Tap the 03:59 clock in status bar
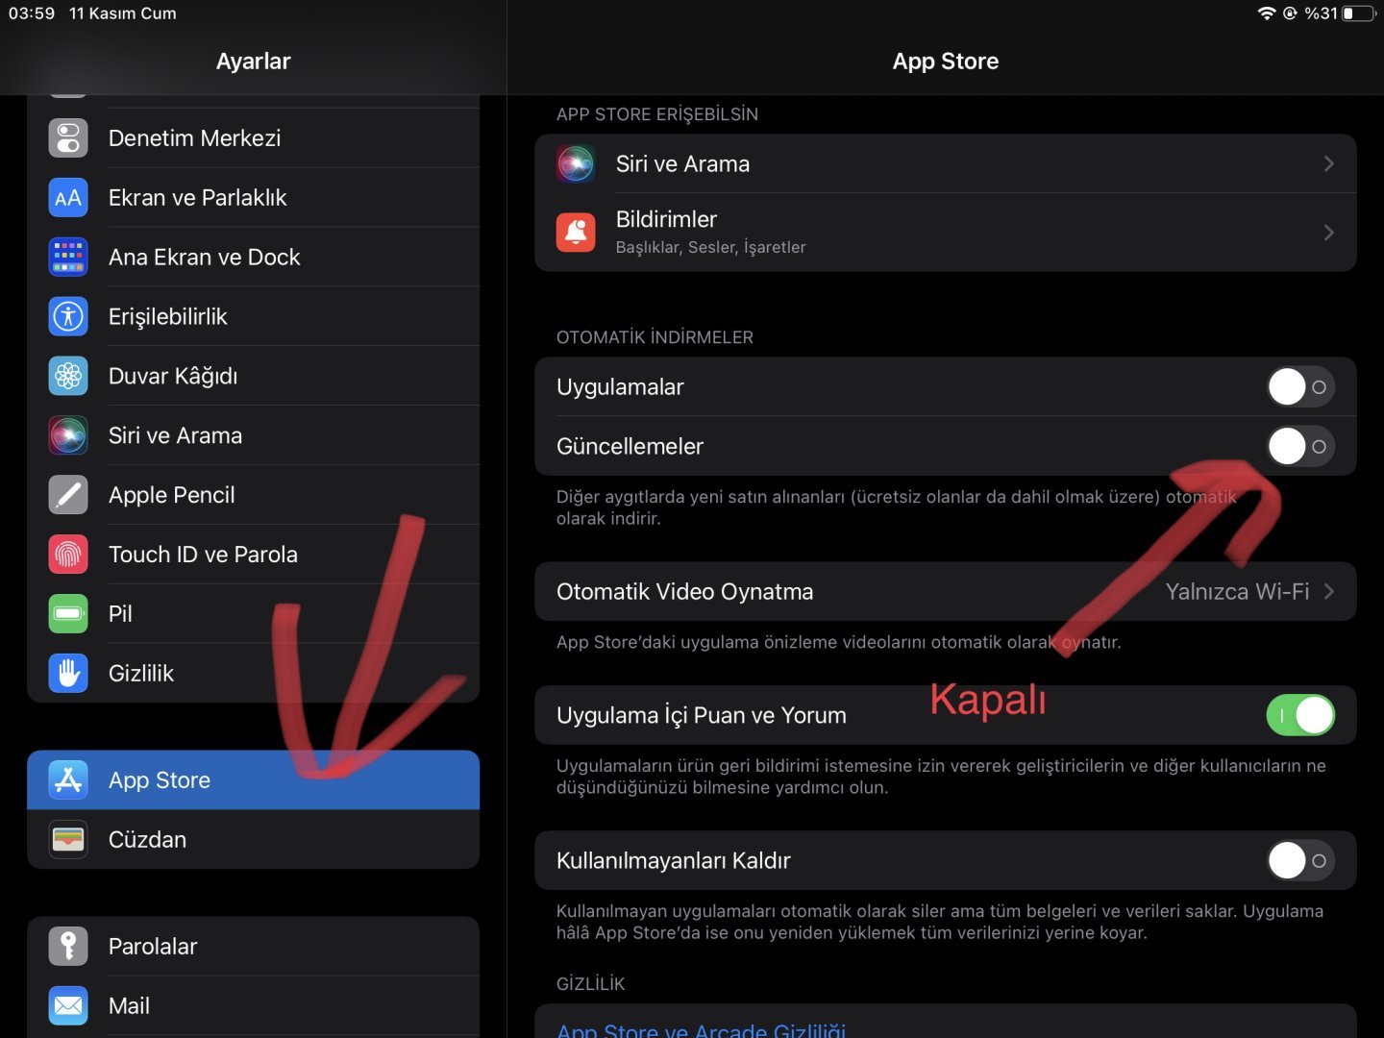The image size is (1384, 1038). [32, 13]
